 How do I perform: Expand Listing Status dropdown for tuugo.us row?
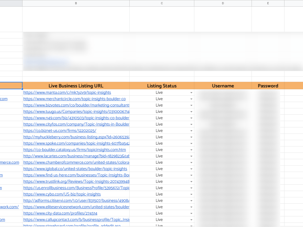point(191,112)
